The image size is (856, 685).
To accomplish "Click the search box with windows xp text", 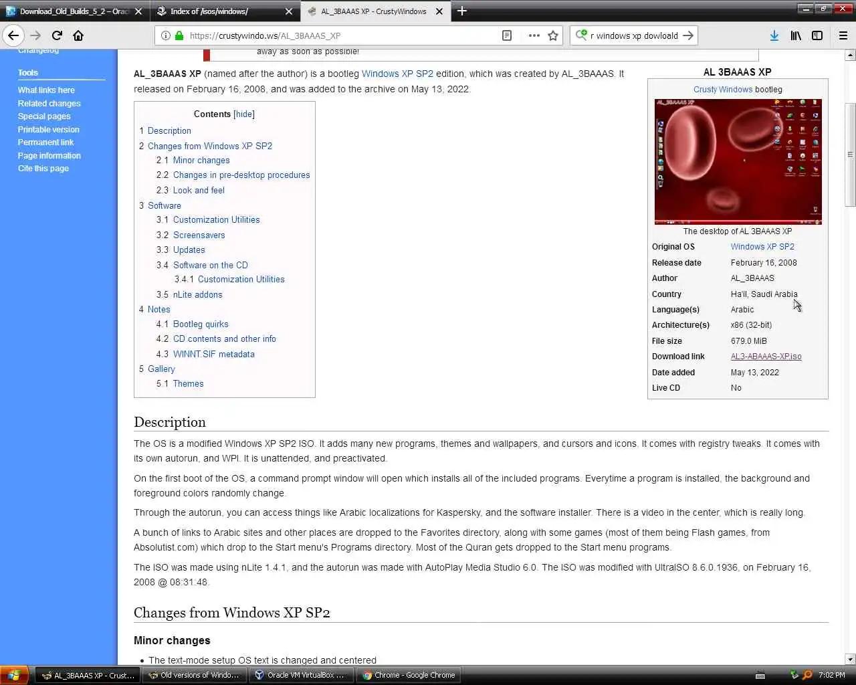I will [x=634, y=35].
